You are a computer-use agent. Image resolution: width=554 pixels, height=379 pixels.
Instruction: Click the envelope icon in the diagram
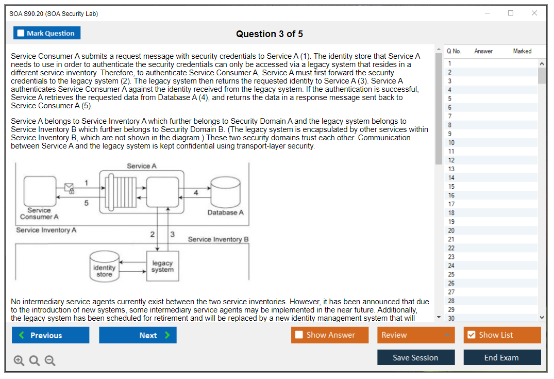pyautogui.click(x=69, y=188)
